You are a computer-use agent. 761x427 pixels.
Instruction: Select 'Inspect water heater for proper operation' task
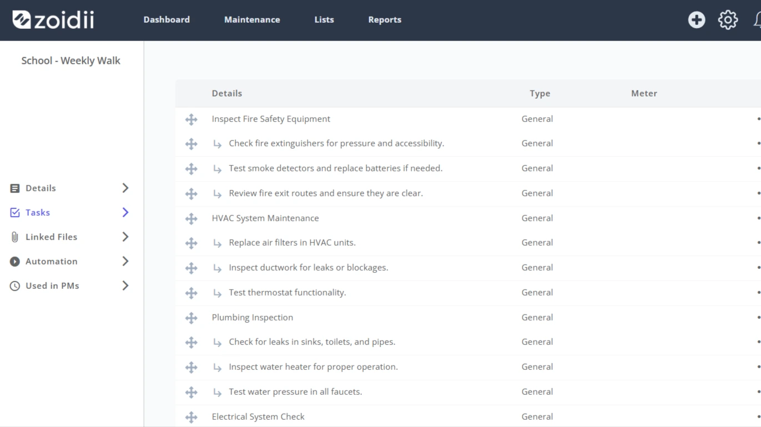point(313,367)
